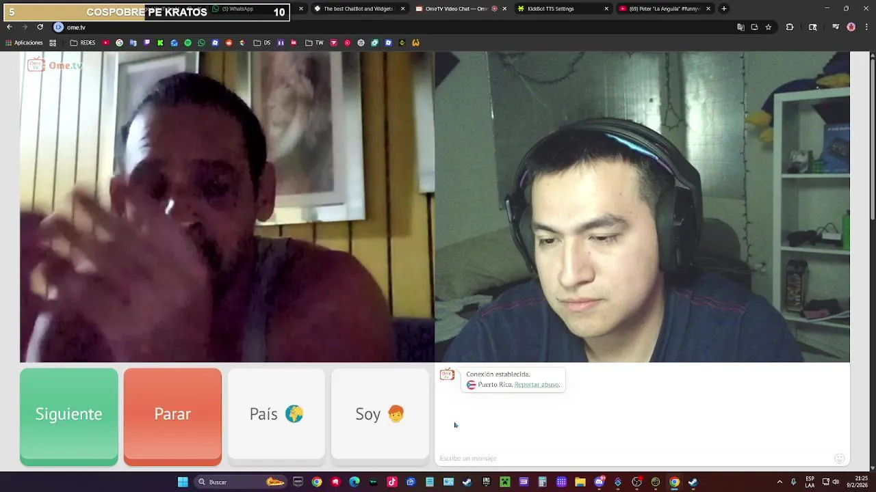Open the Twitch bookmark icon
Image resolution: width=876 pixels, height=492 pixels.
tap(147, 42)
